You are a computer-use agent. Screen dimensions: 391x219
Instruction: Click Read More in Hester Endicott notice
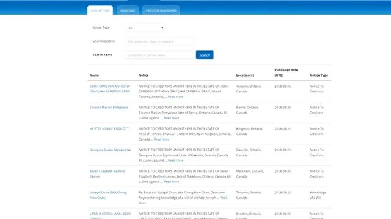click(x=161, y=139)
